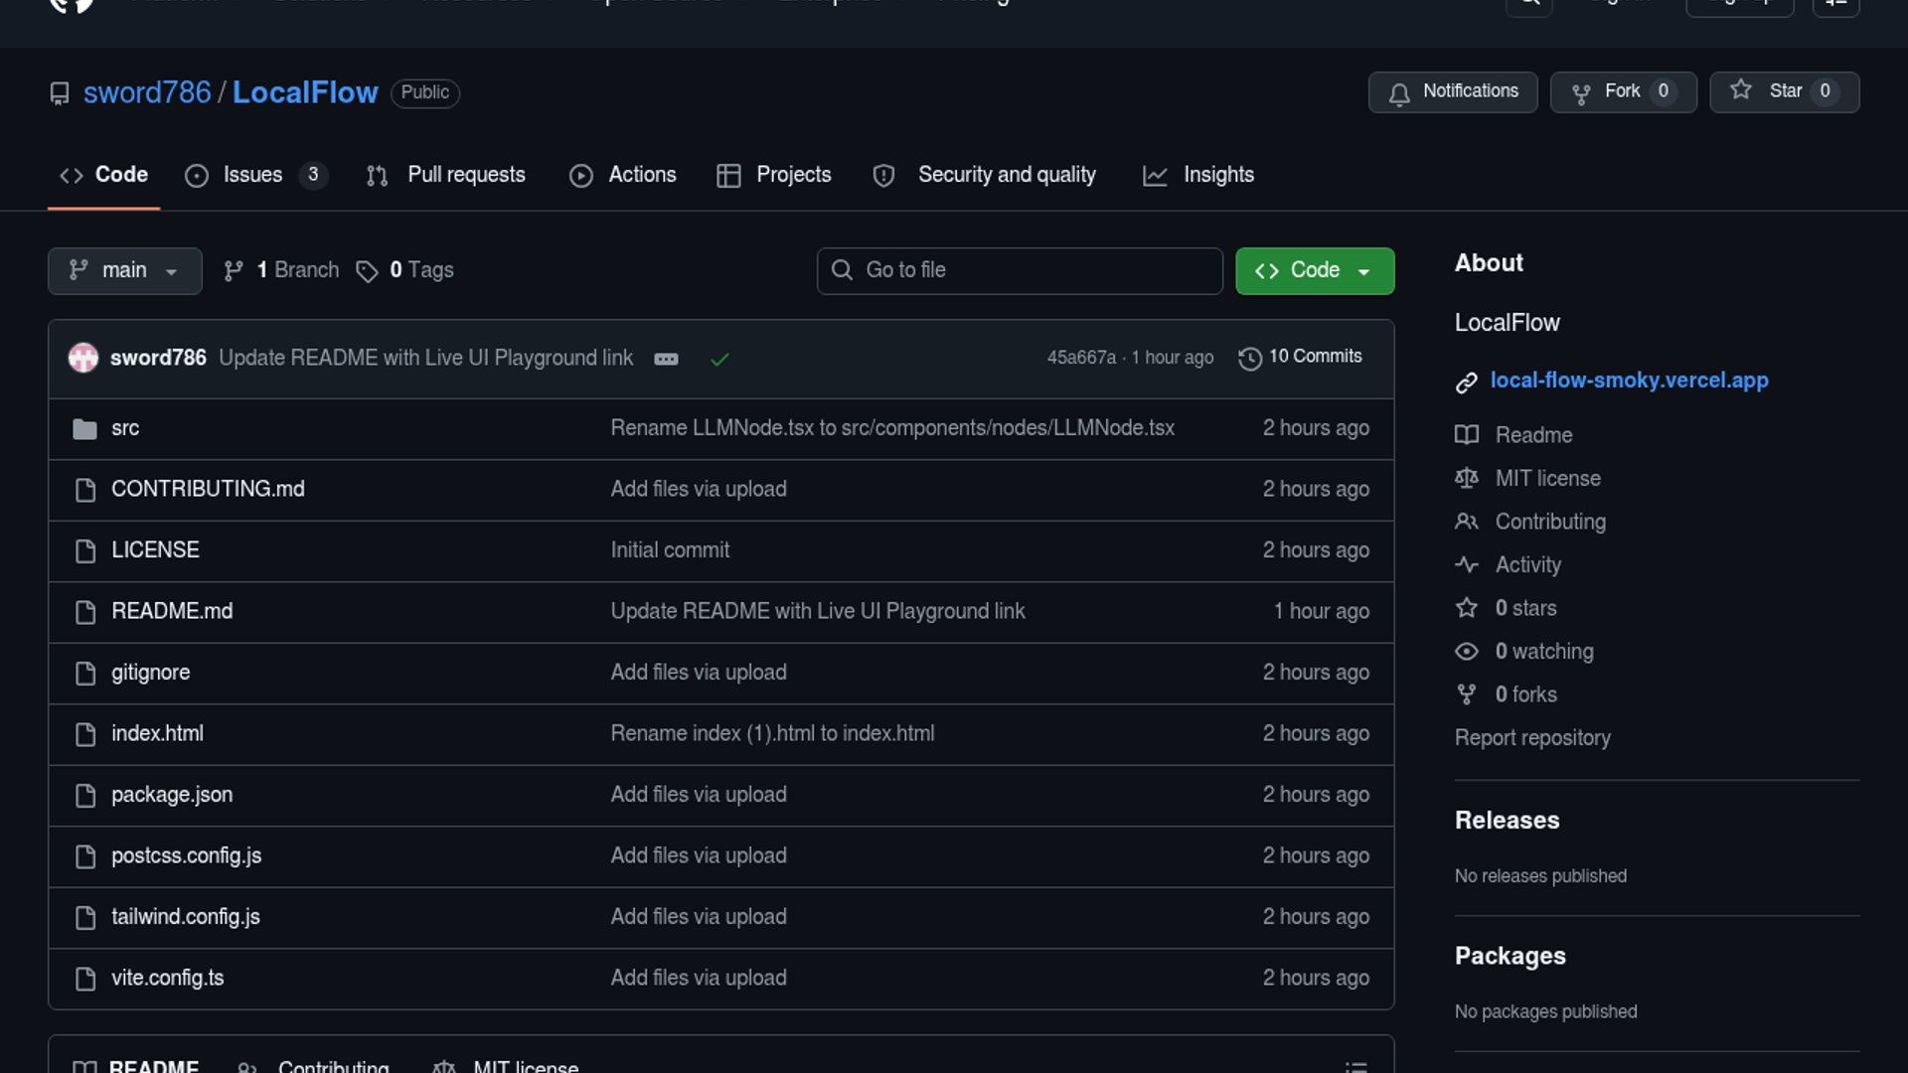
Task: Click the commits history clock icon
Action: coord(1249,358)
